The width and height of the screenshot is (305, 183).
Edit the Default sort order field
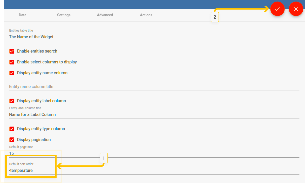pyautogui.click(x=154, y=170)
